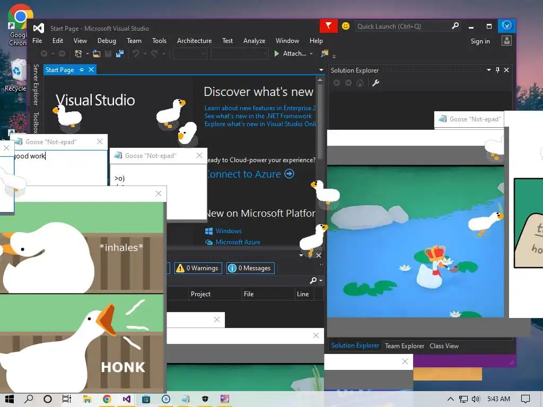
Task: Toggle pin on Start Page tab
Action: (x=81, y=69)
